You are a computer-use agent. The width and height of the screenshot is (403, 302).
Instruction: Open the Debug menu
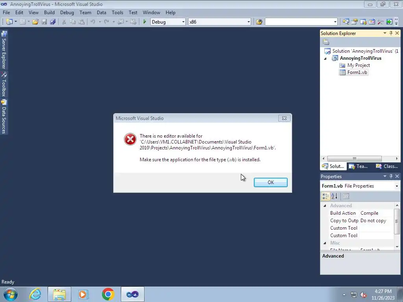point(67,12)
